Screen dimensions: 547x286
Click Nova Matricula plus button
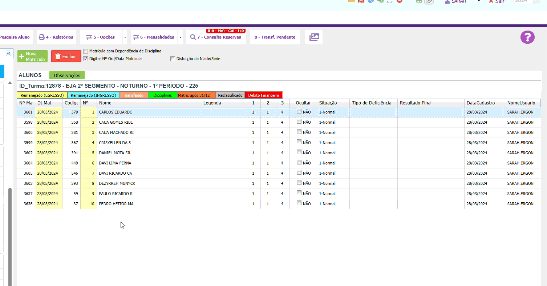point(32,56)
